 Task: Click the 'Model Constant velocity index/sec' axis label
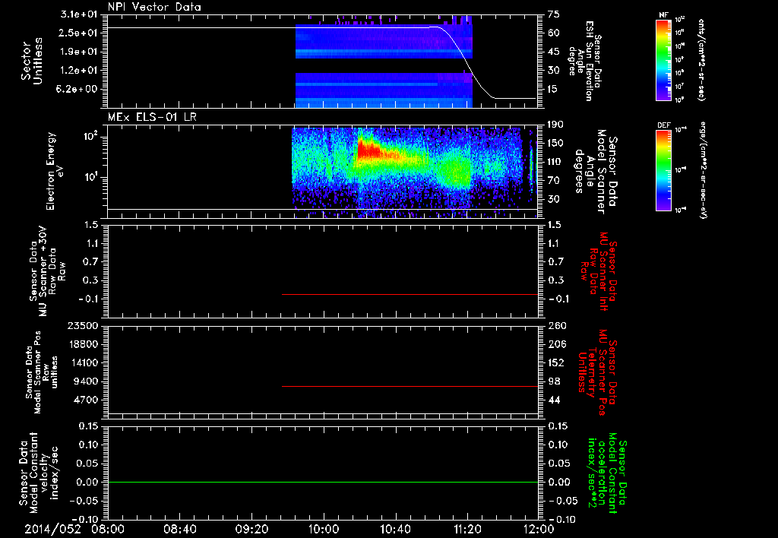pos(38,473)
